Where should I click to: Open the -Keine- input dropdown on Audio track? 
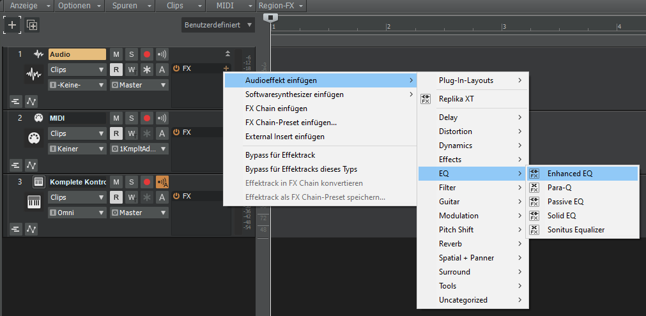pyautogui.click(x=77, y=85)
